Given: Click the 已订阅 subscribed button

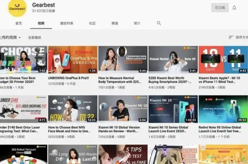Looking at the screenshot, I should tap(220, 8).
